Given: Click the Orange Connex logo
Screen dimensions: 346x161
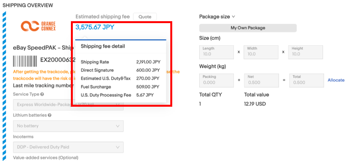Looking at the screenshot, I should click(x=38, y=26).
